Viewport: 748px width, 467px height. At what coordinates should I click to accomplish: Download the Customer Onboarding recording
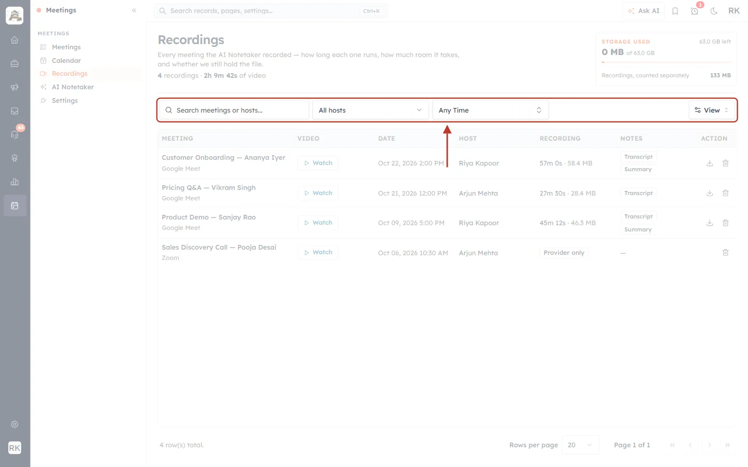pyautogui.click(x=710, y=163)
